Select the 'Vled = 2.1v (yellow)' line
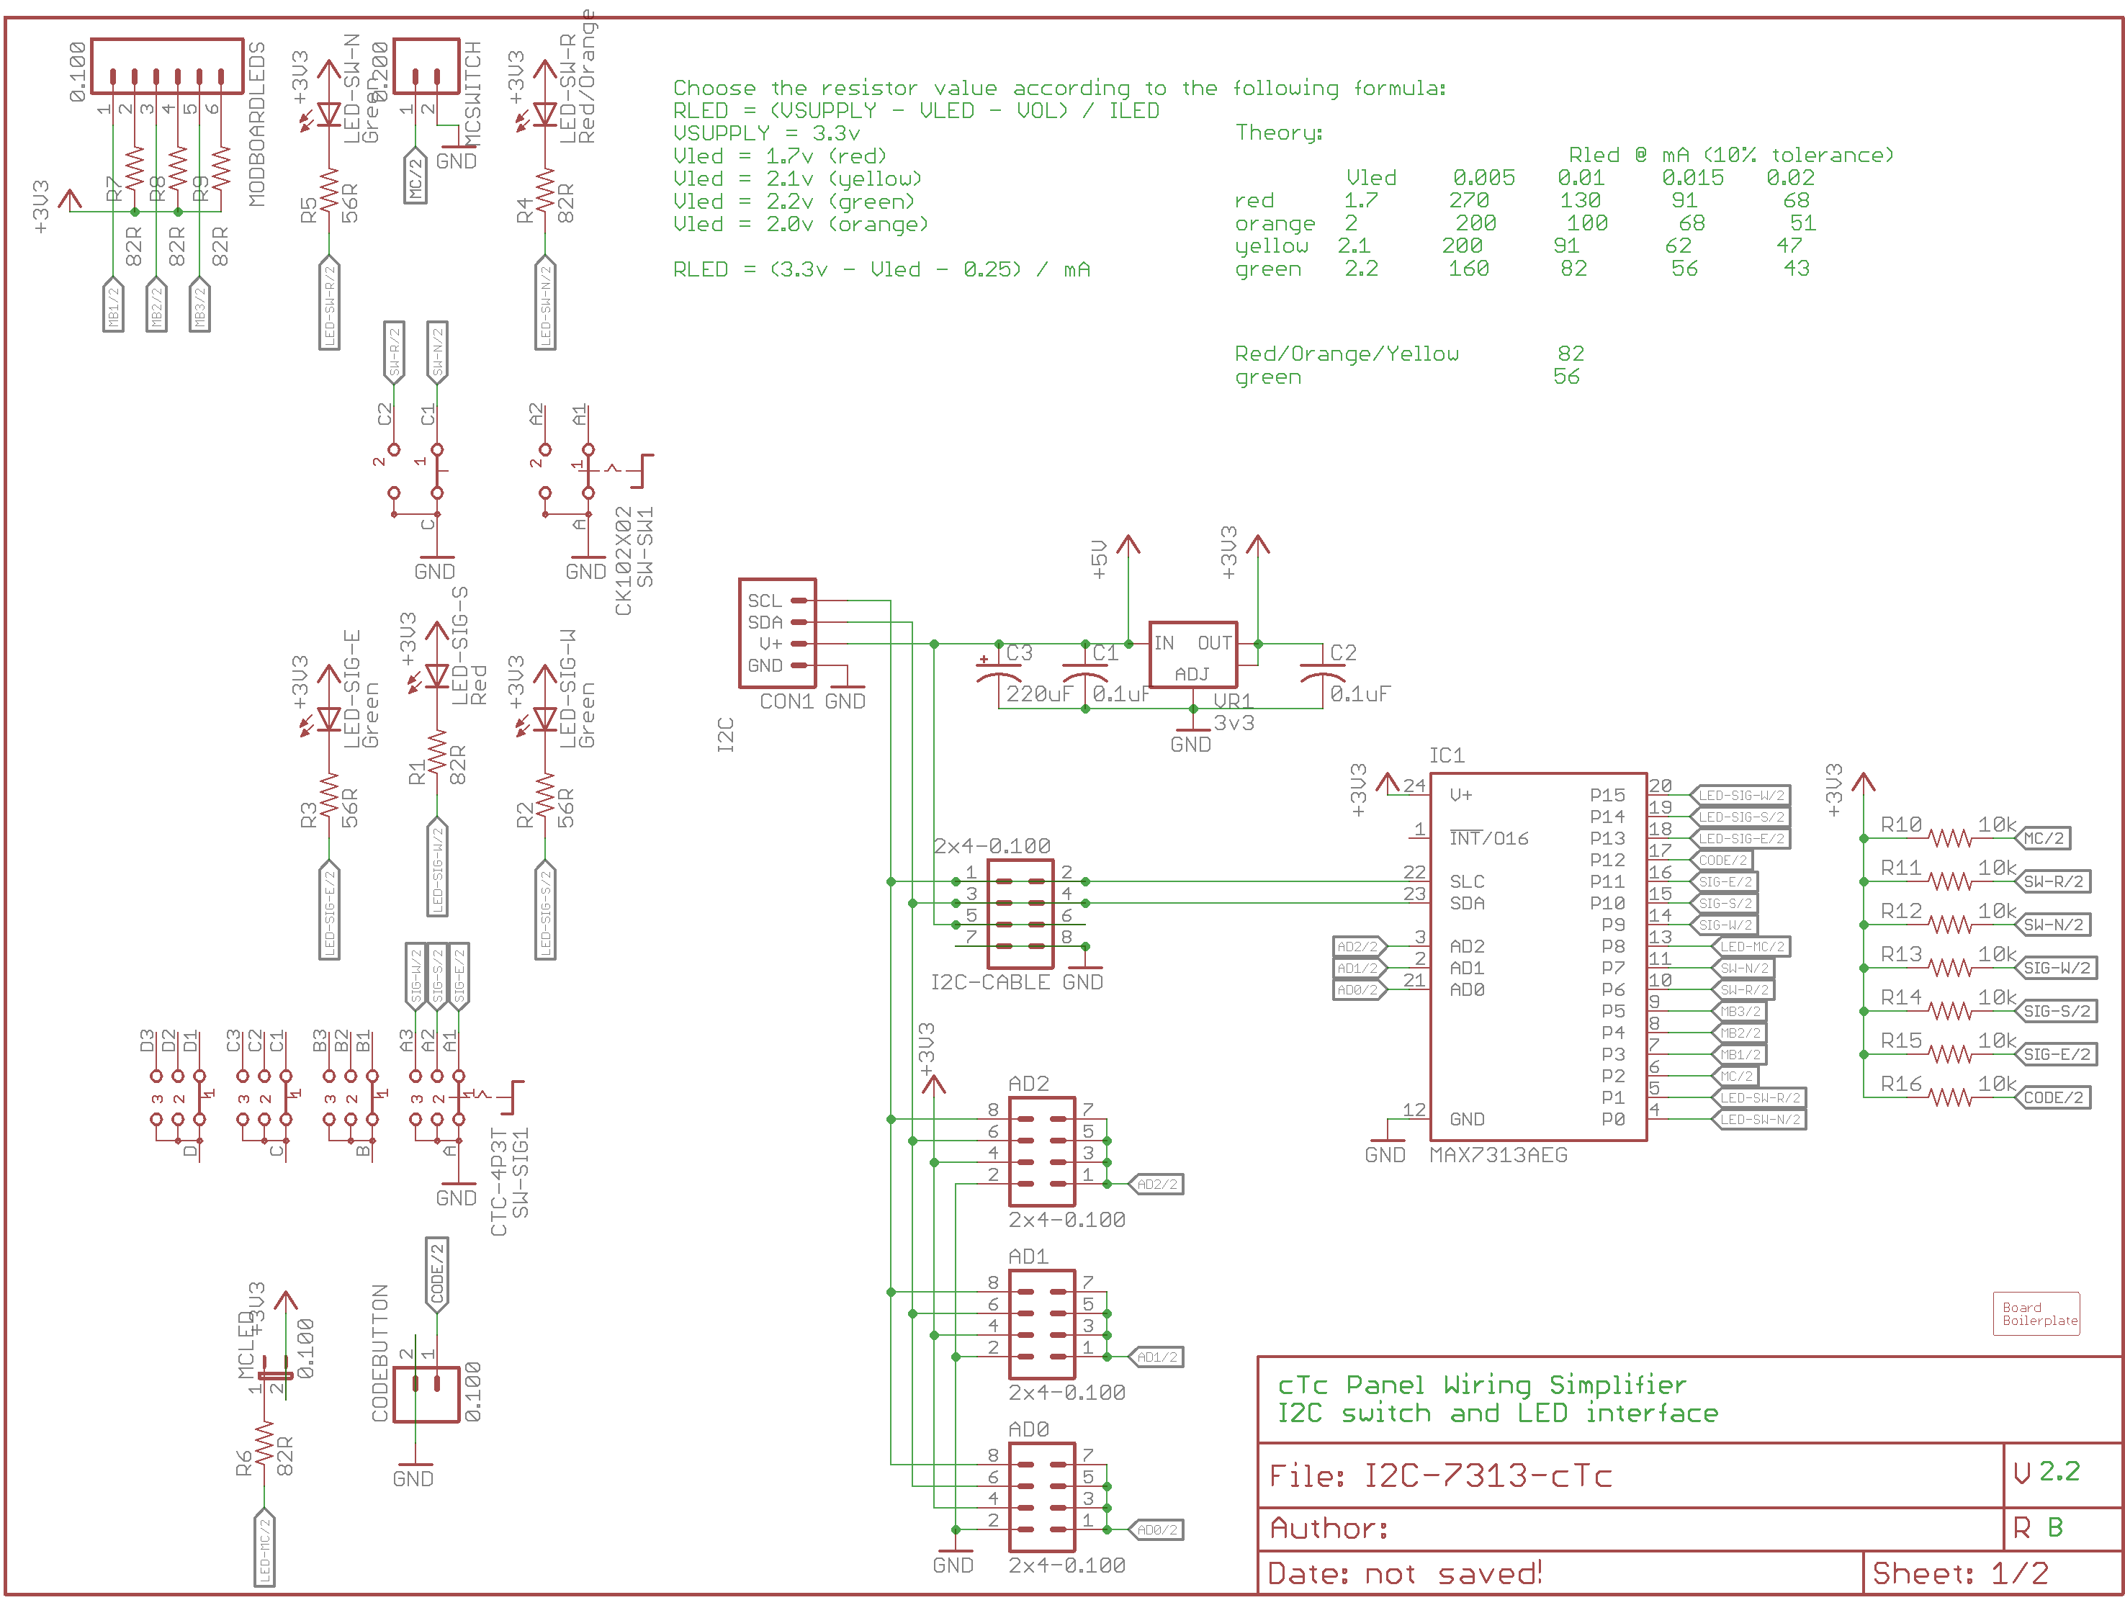The height and width of the screenshot is (1600, 2125). [797, 179]
